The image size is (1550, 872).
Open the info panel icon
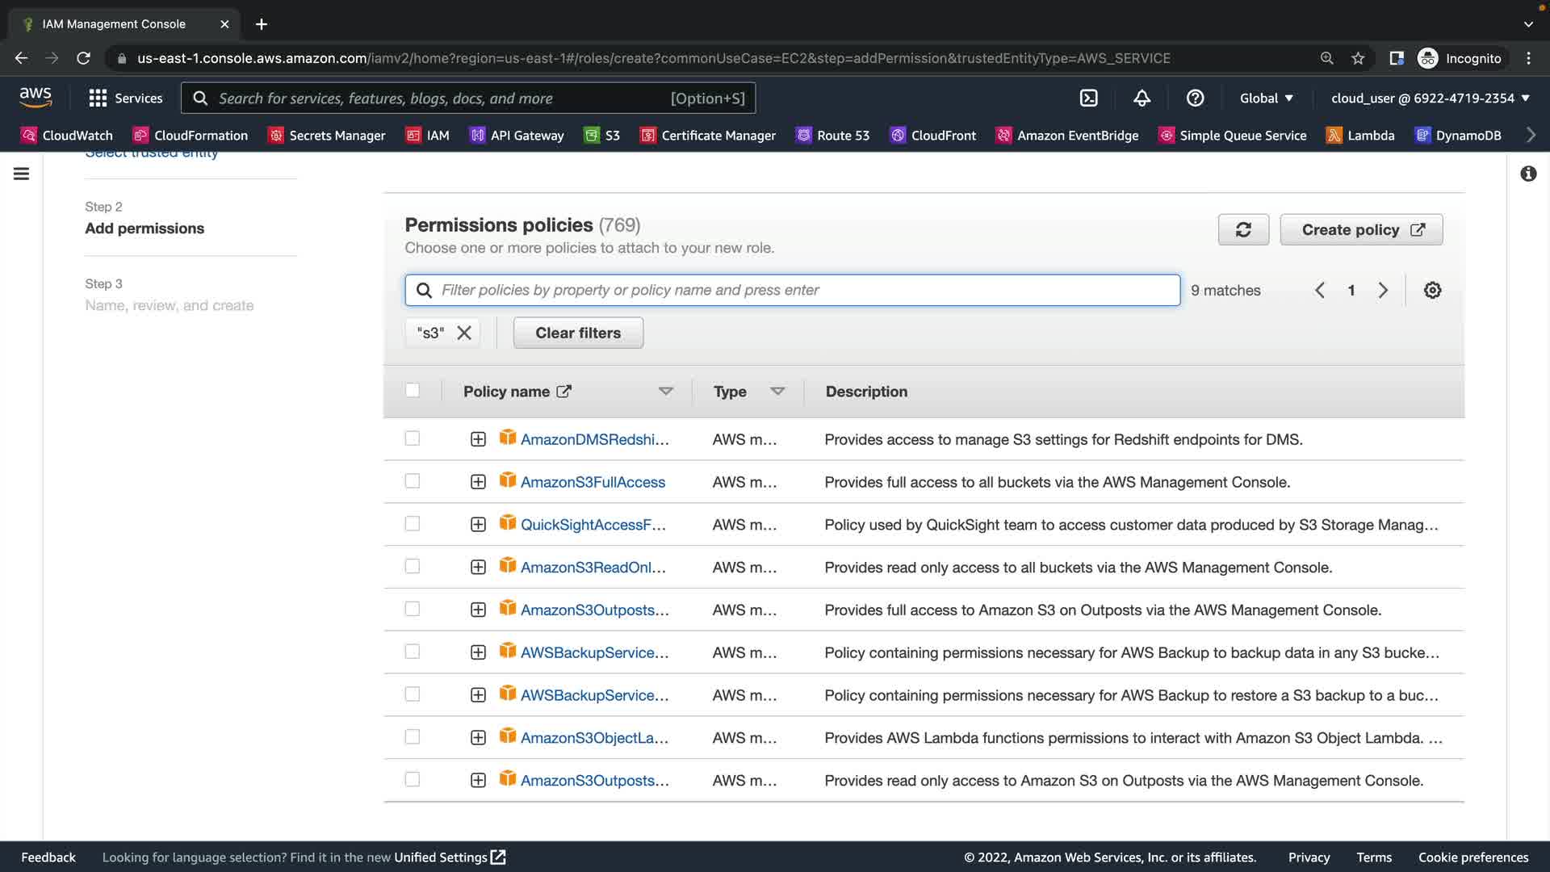tap(1528, 174)
